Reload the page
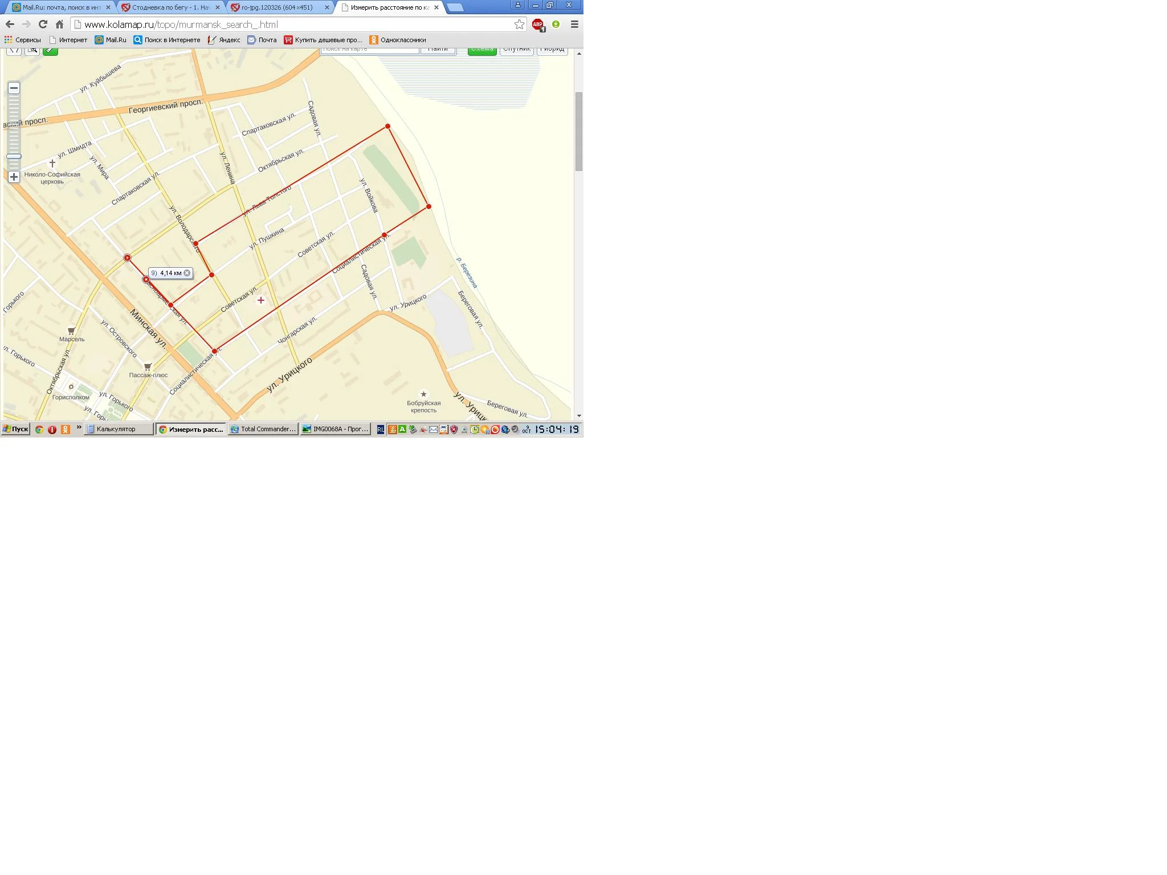The height and width of the screenshot is (875, 1167). 43,24
